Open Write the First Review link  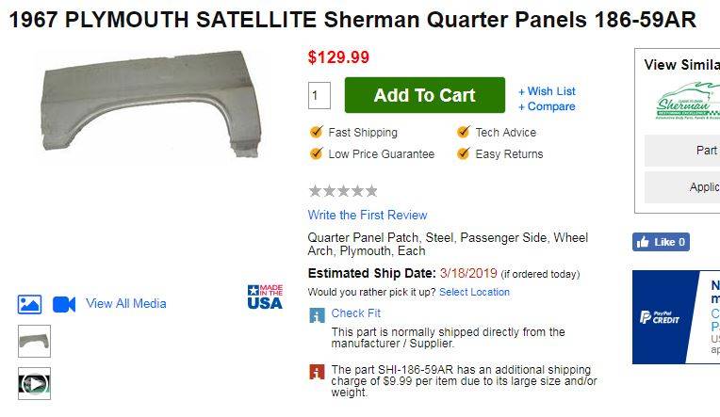point(368,215)
